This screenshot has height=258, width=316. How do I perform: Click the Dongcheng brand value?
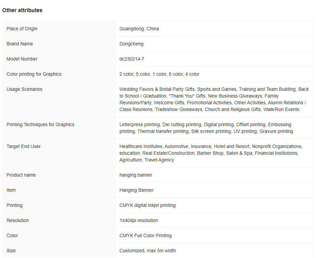(x=131, y=44)
